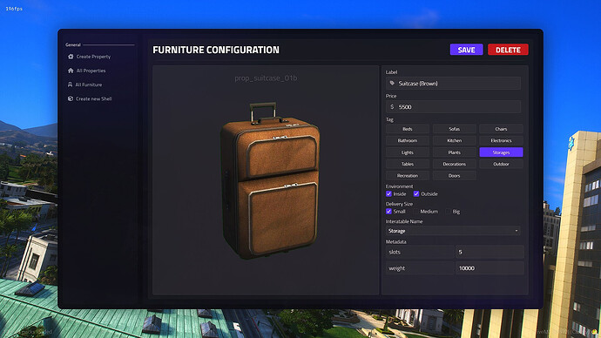Select the Bathroom tag
601x338 pixels.
(408, 140)
